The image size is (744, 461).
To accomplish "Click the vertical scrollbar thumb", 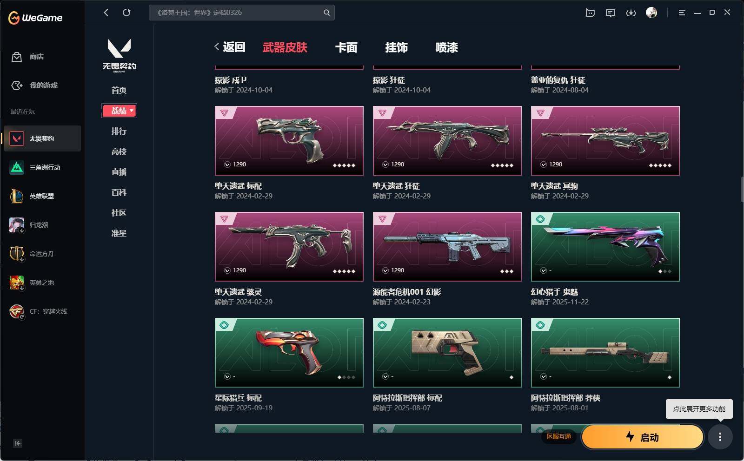I will pyautogui.click(x=742, y=189).
